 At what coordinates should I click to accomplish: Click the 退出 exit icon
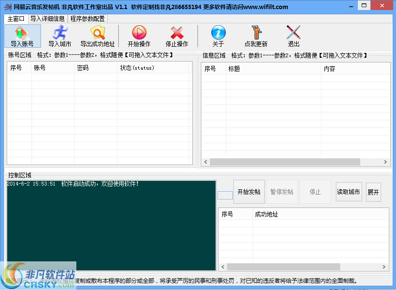coord(293,36)
